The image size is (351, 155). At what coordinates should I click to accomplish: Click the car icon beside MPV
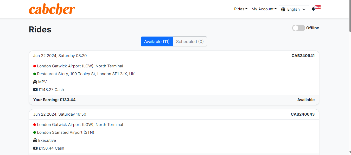click(35, 82)
